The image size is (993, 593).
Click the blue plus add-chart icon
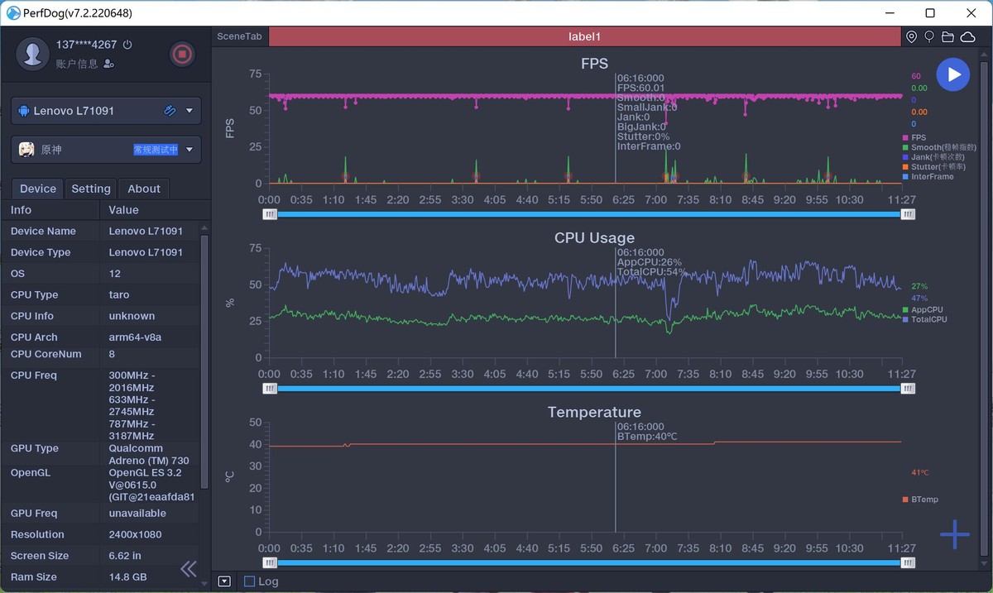point(954,534)
